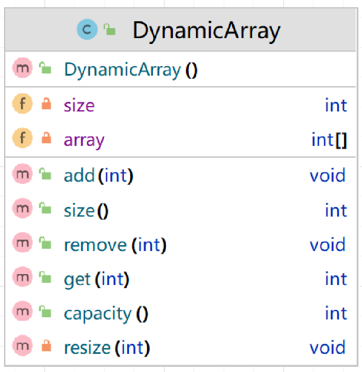Viewport: 362px width, 372px height.
Task: Click the method icon of get(int)
Action: click(22, 277)
